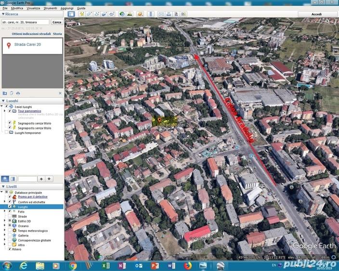Viewport: 339px width, 271px height.
Task: Collapse the Luoghi panel
Action: click(3, 101)
